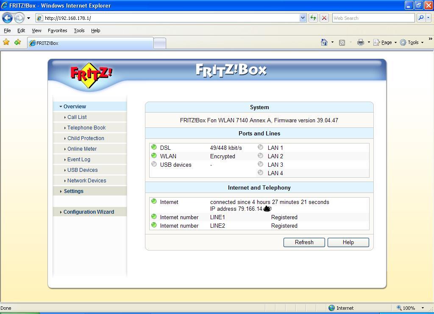The width and height of the screenshot is (434, 314).
Task: Click the Internet zone globe icon
Action: (x=331, y=308)
